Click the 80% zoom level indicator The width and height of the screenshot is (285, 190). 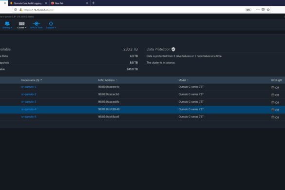[x=248, y=10]
